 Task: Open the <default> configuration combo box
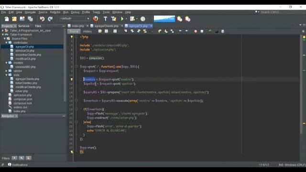point(75,19)
